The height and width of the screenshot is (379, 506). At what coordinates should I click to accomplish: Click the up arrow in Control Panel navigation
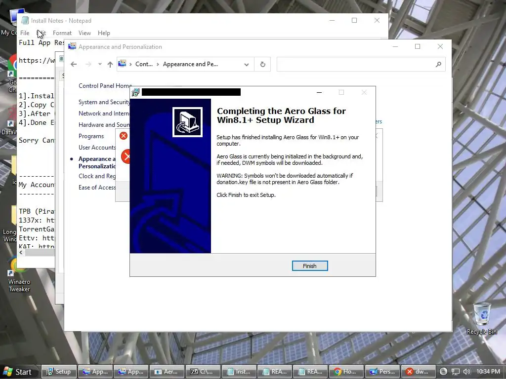click(110, 65)
